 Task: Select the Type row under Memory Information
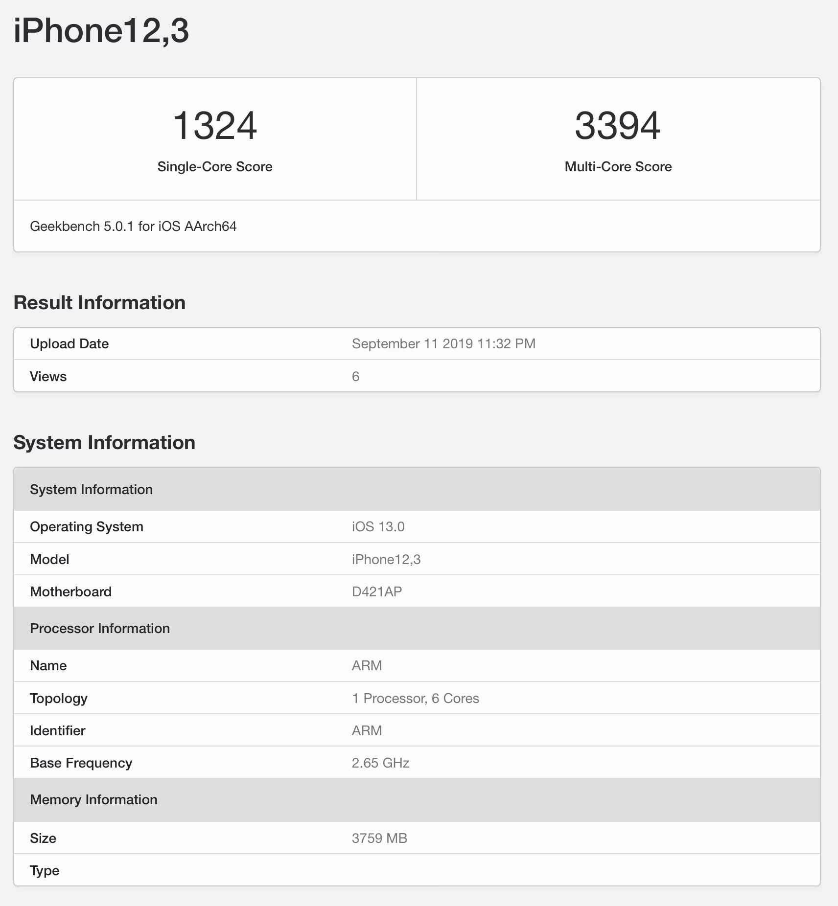point(45,870)
